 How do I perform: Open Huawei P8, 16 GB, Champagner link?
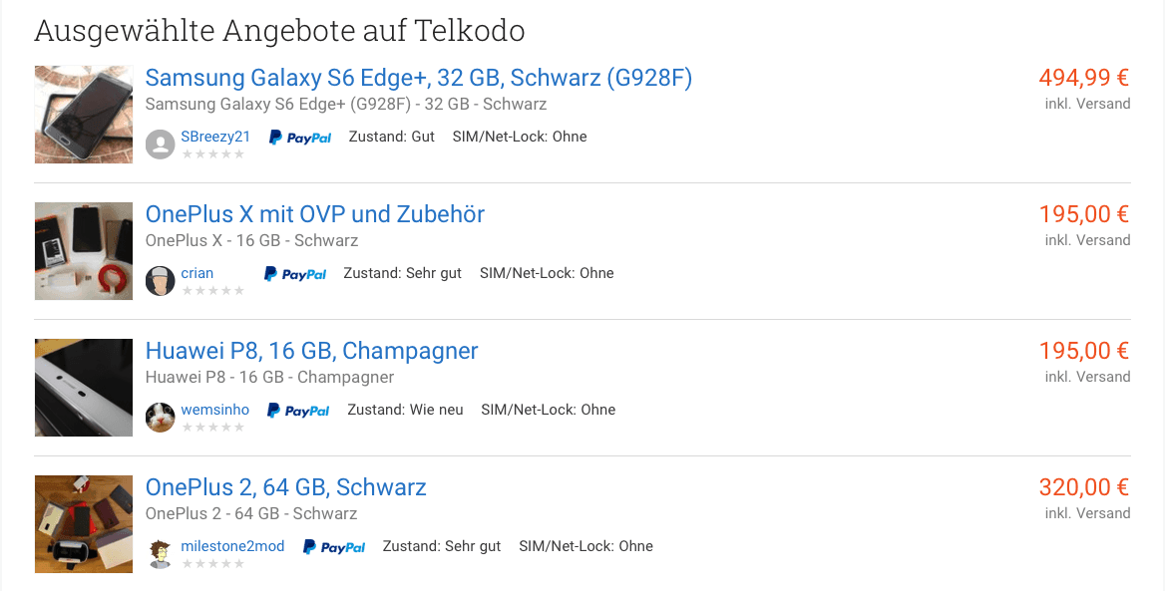(311, 351)
